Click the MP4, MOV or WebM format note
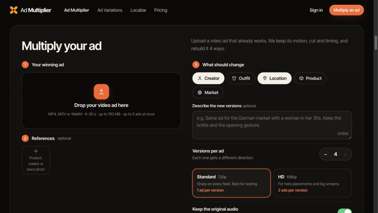 101,114
